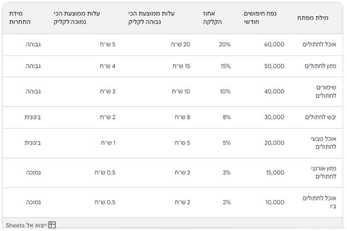
Task: Click the keyword cell 'אוכל לחתולים'
Action: pos(319,45)
